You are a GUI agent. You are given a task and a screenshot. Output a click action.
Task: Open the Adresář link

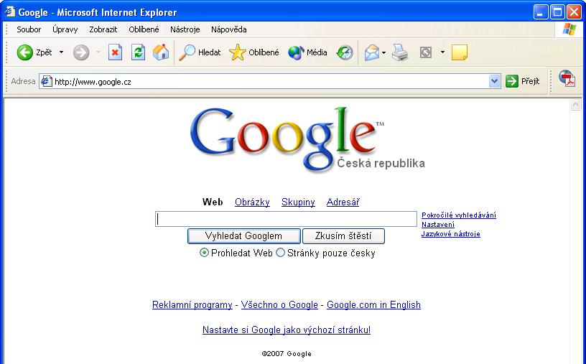(343, 202)
